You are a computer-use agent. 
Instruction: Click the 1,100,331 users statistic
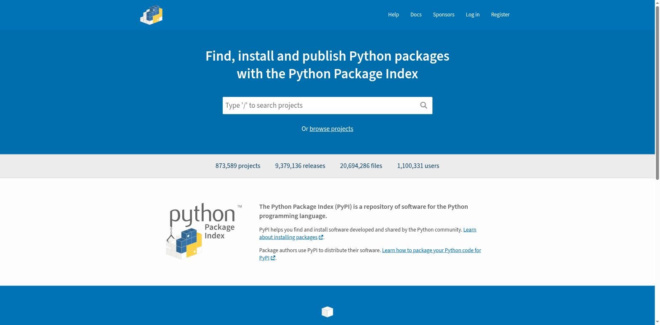pos(418,166)
